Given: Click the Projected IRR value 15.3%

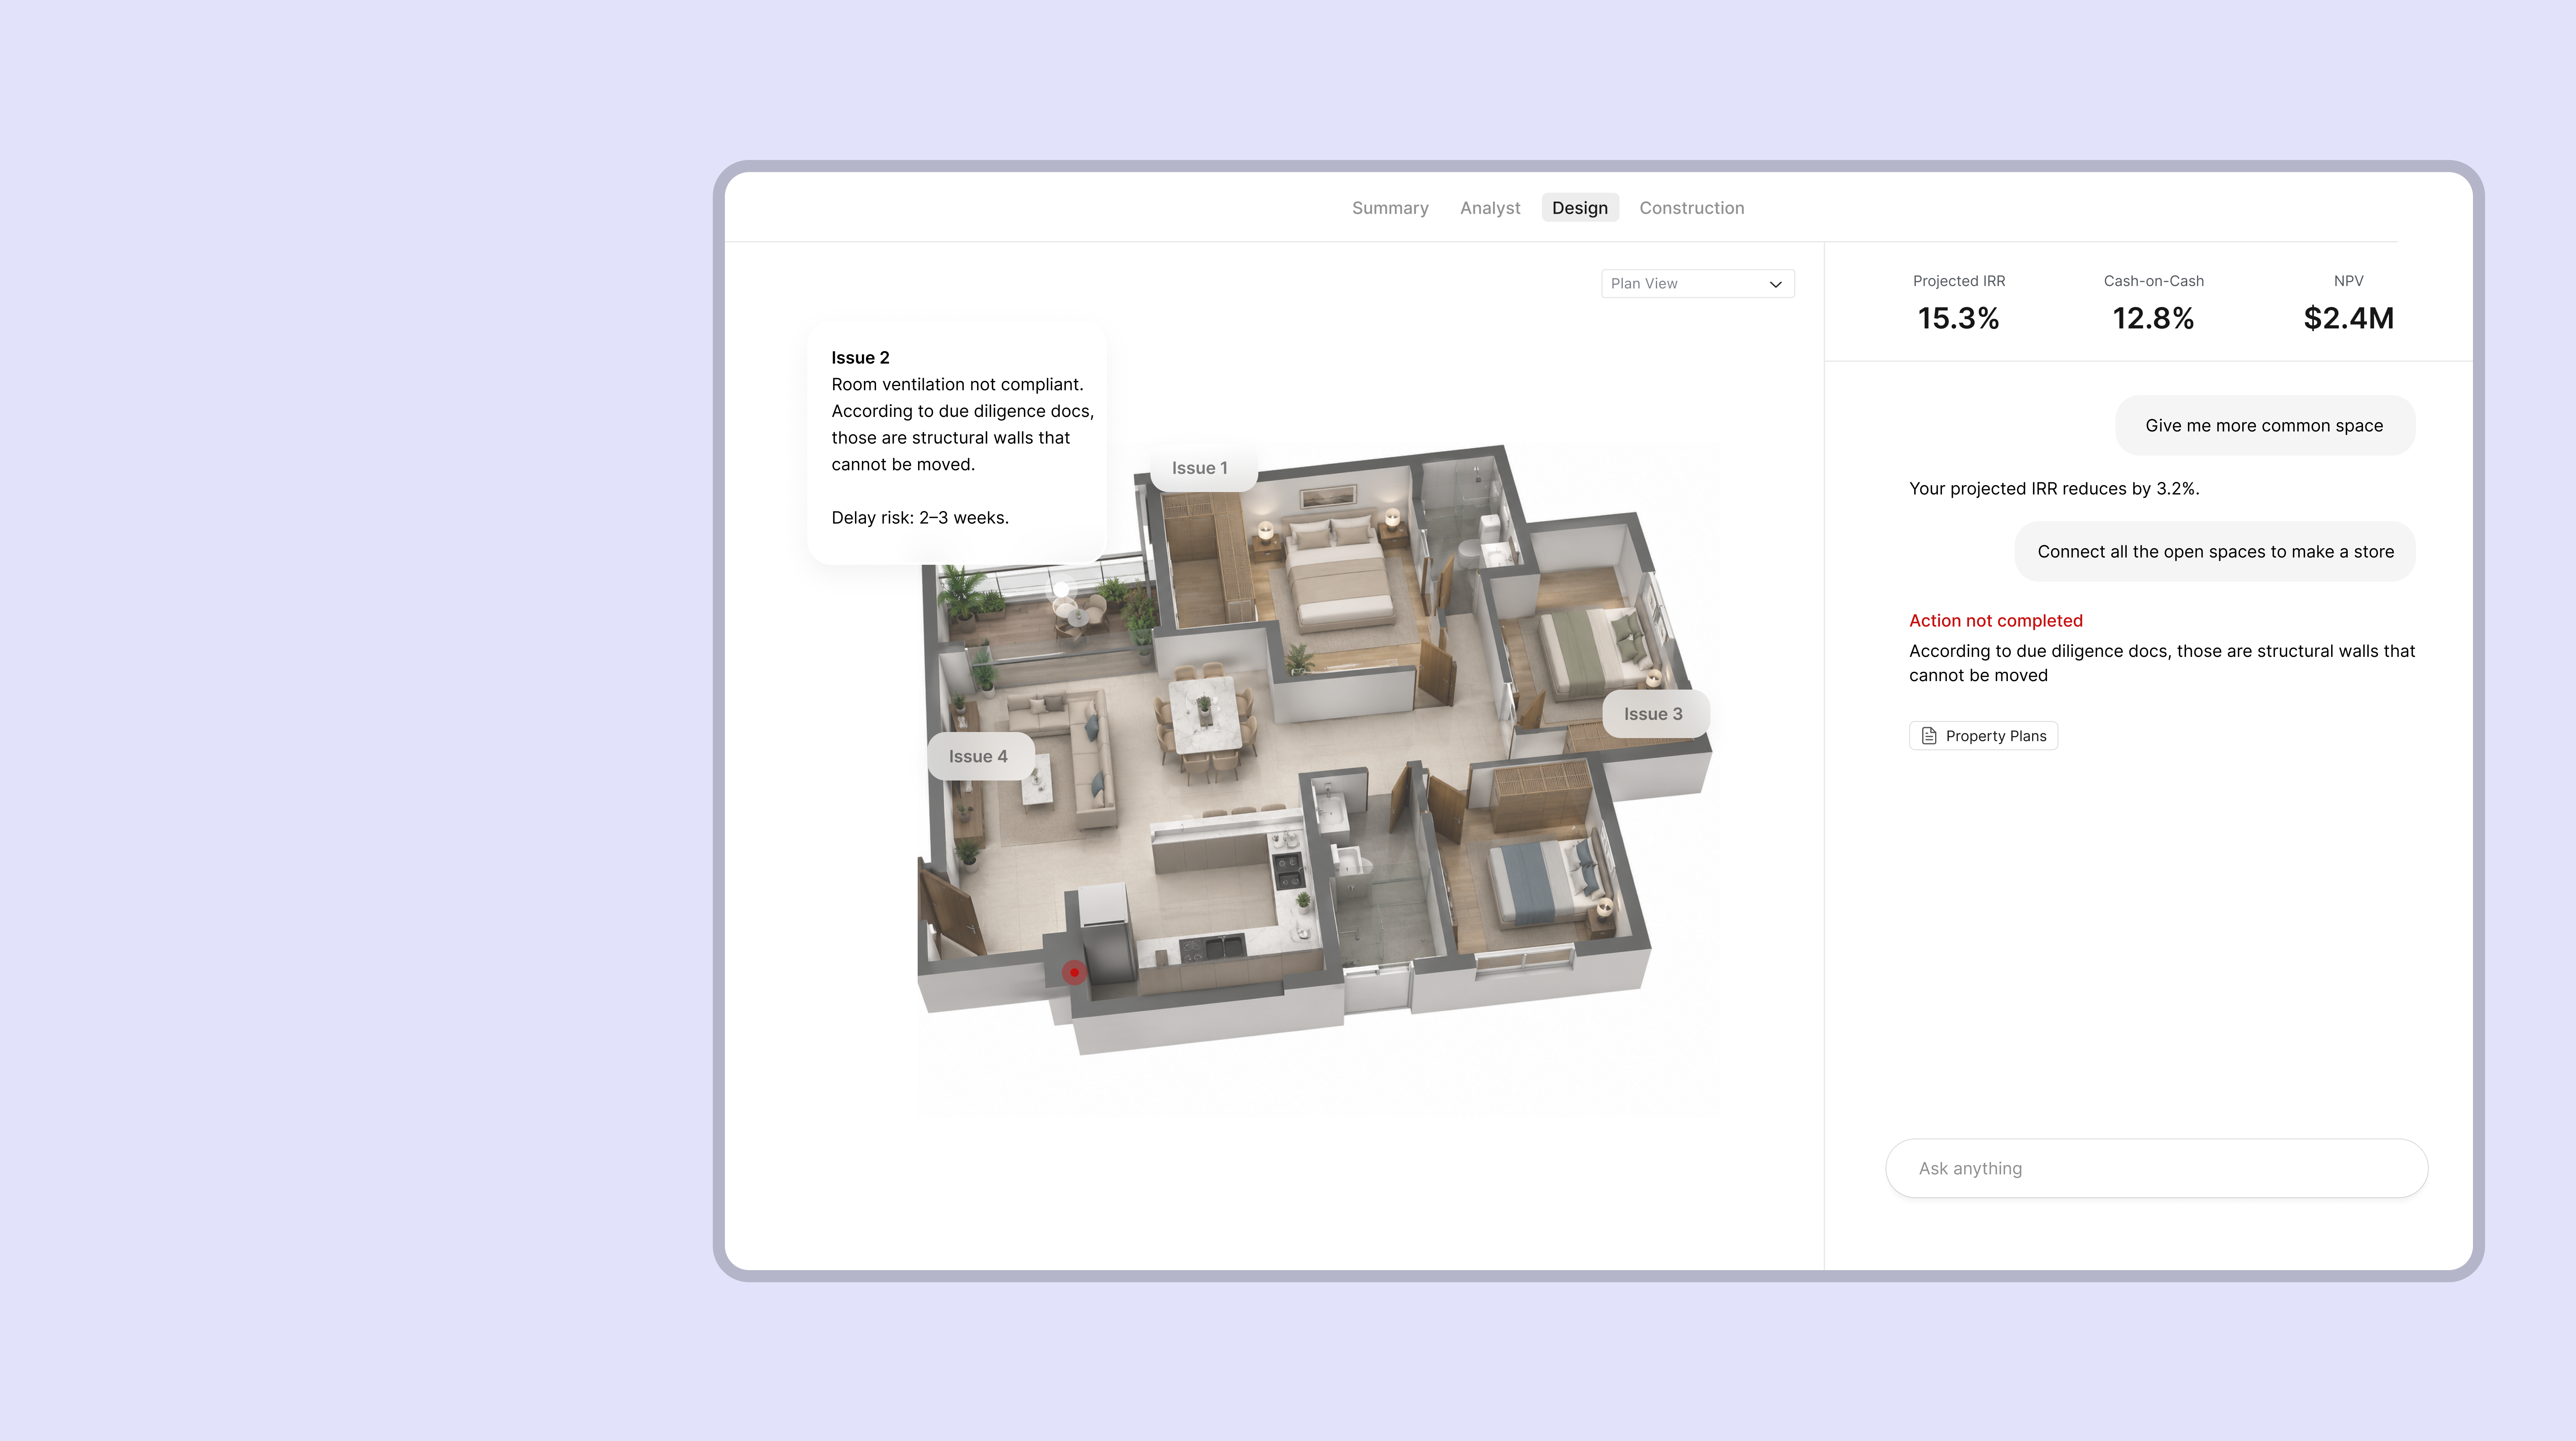Looking at the screenshot, I should 1958,318.
